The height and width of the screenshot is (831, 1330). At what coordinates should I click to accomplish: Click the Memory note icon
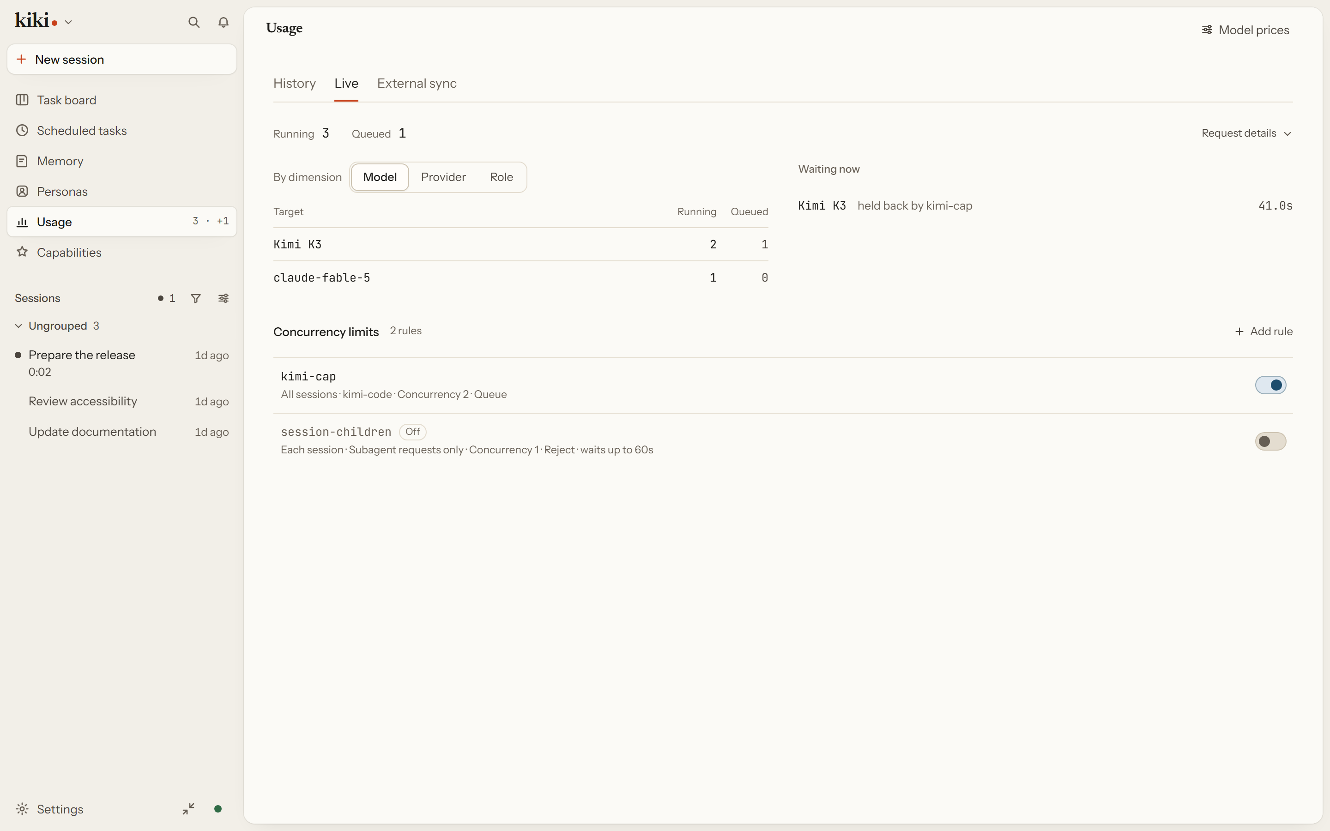(x=22, y=161)
